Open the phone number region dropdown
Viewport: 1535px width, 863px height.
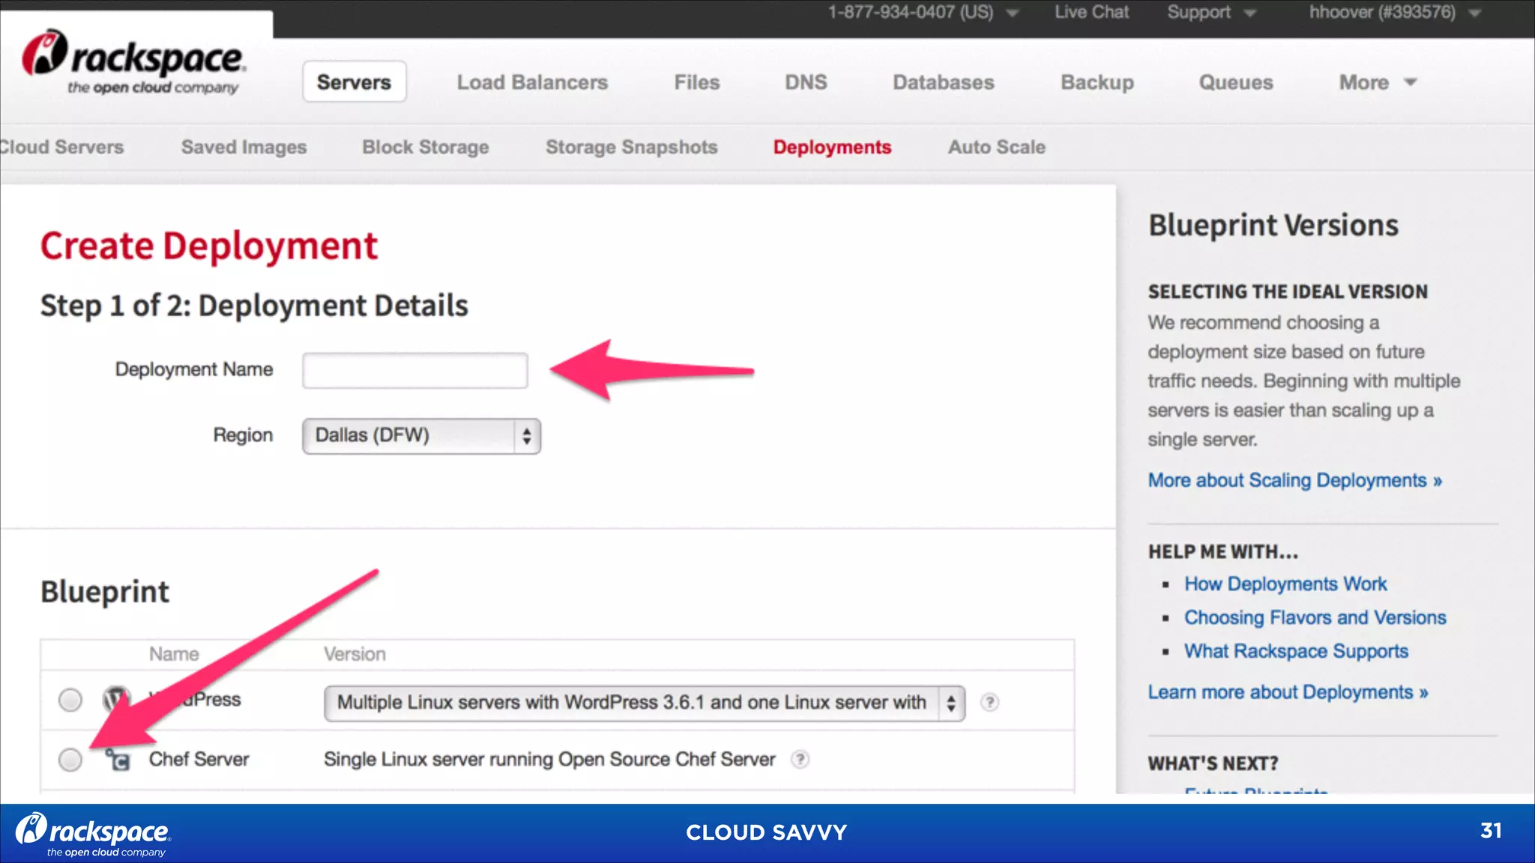point(923,13)
